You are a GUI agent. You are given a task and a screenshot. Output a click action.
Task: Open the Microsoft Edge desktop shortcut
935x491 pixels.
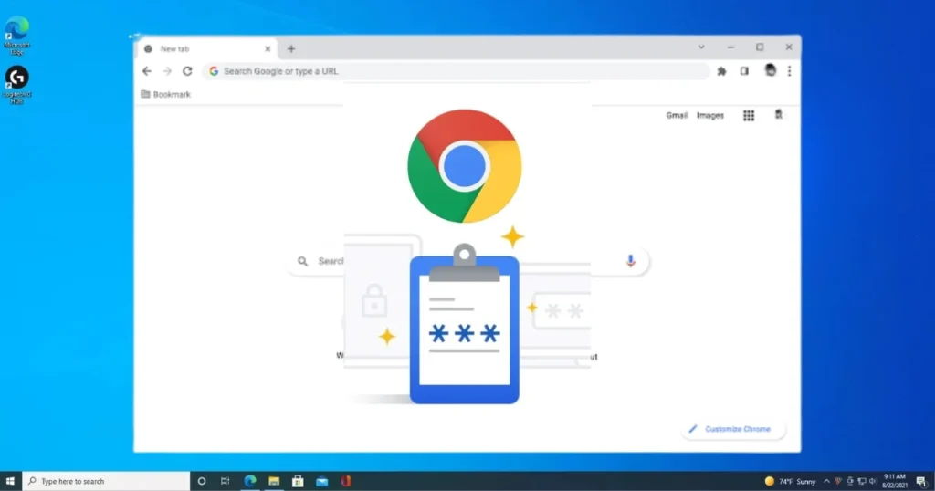(16, 36)
